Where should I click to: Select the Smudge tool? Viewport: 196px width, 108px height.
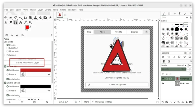pos(11,22)
